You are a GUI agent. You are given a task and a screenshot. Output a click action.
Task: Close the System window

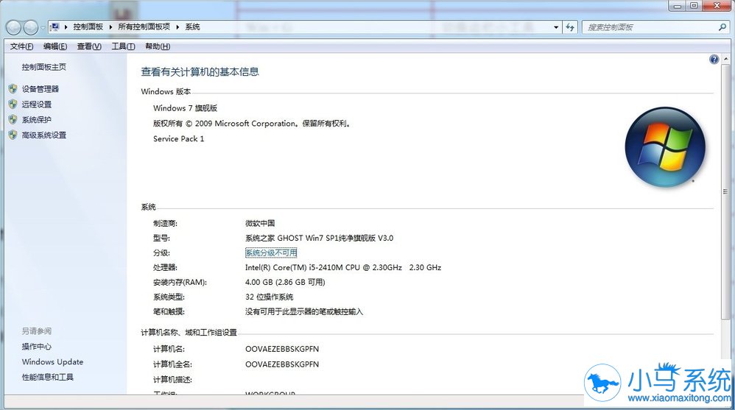[717, 6]
